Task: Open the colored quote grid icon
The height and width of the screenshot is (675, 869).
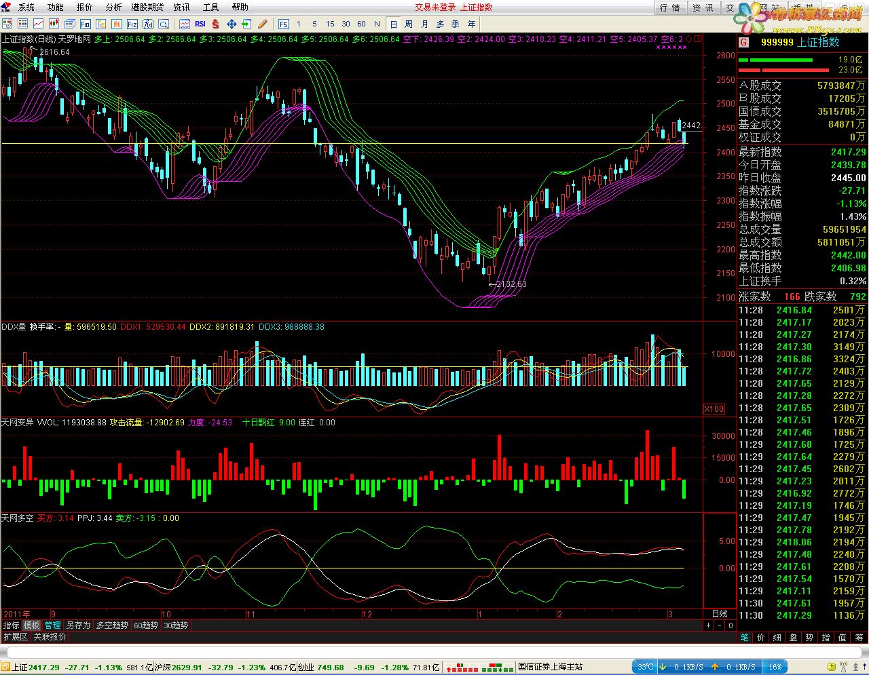Action: point(23,24)
